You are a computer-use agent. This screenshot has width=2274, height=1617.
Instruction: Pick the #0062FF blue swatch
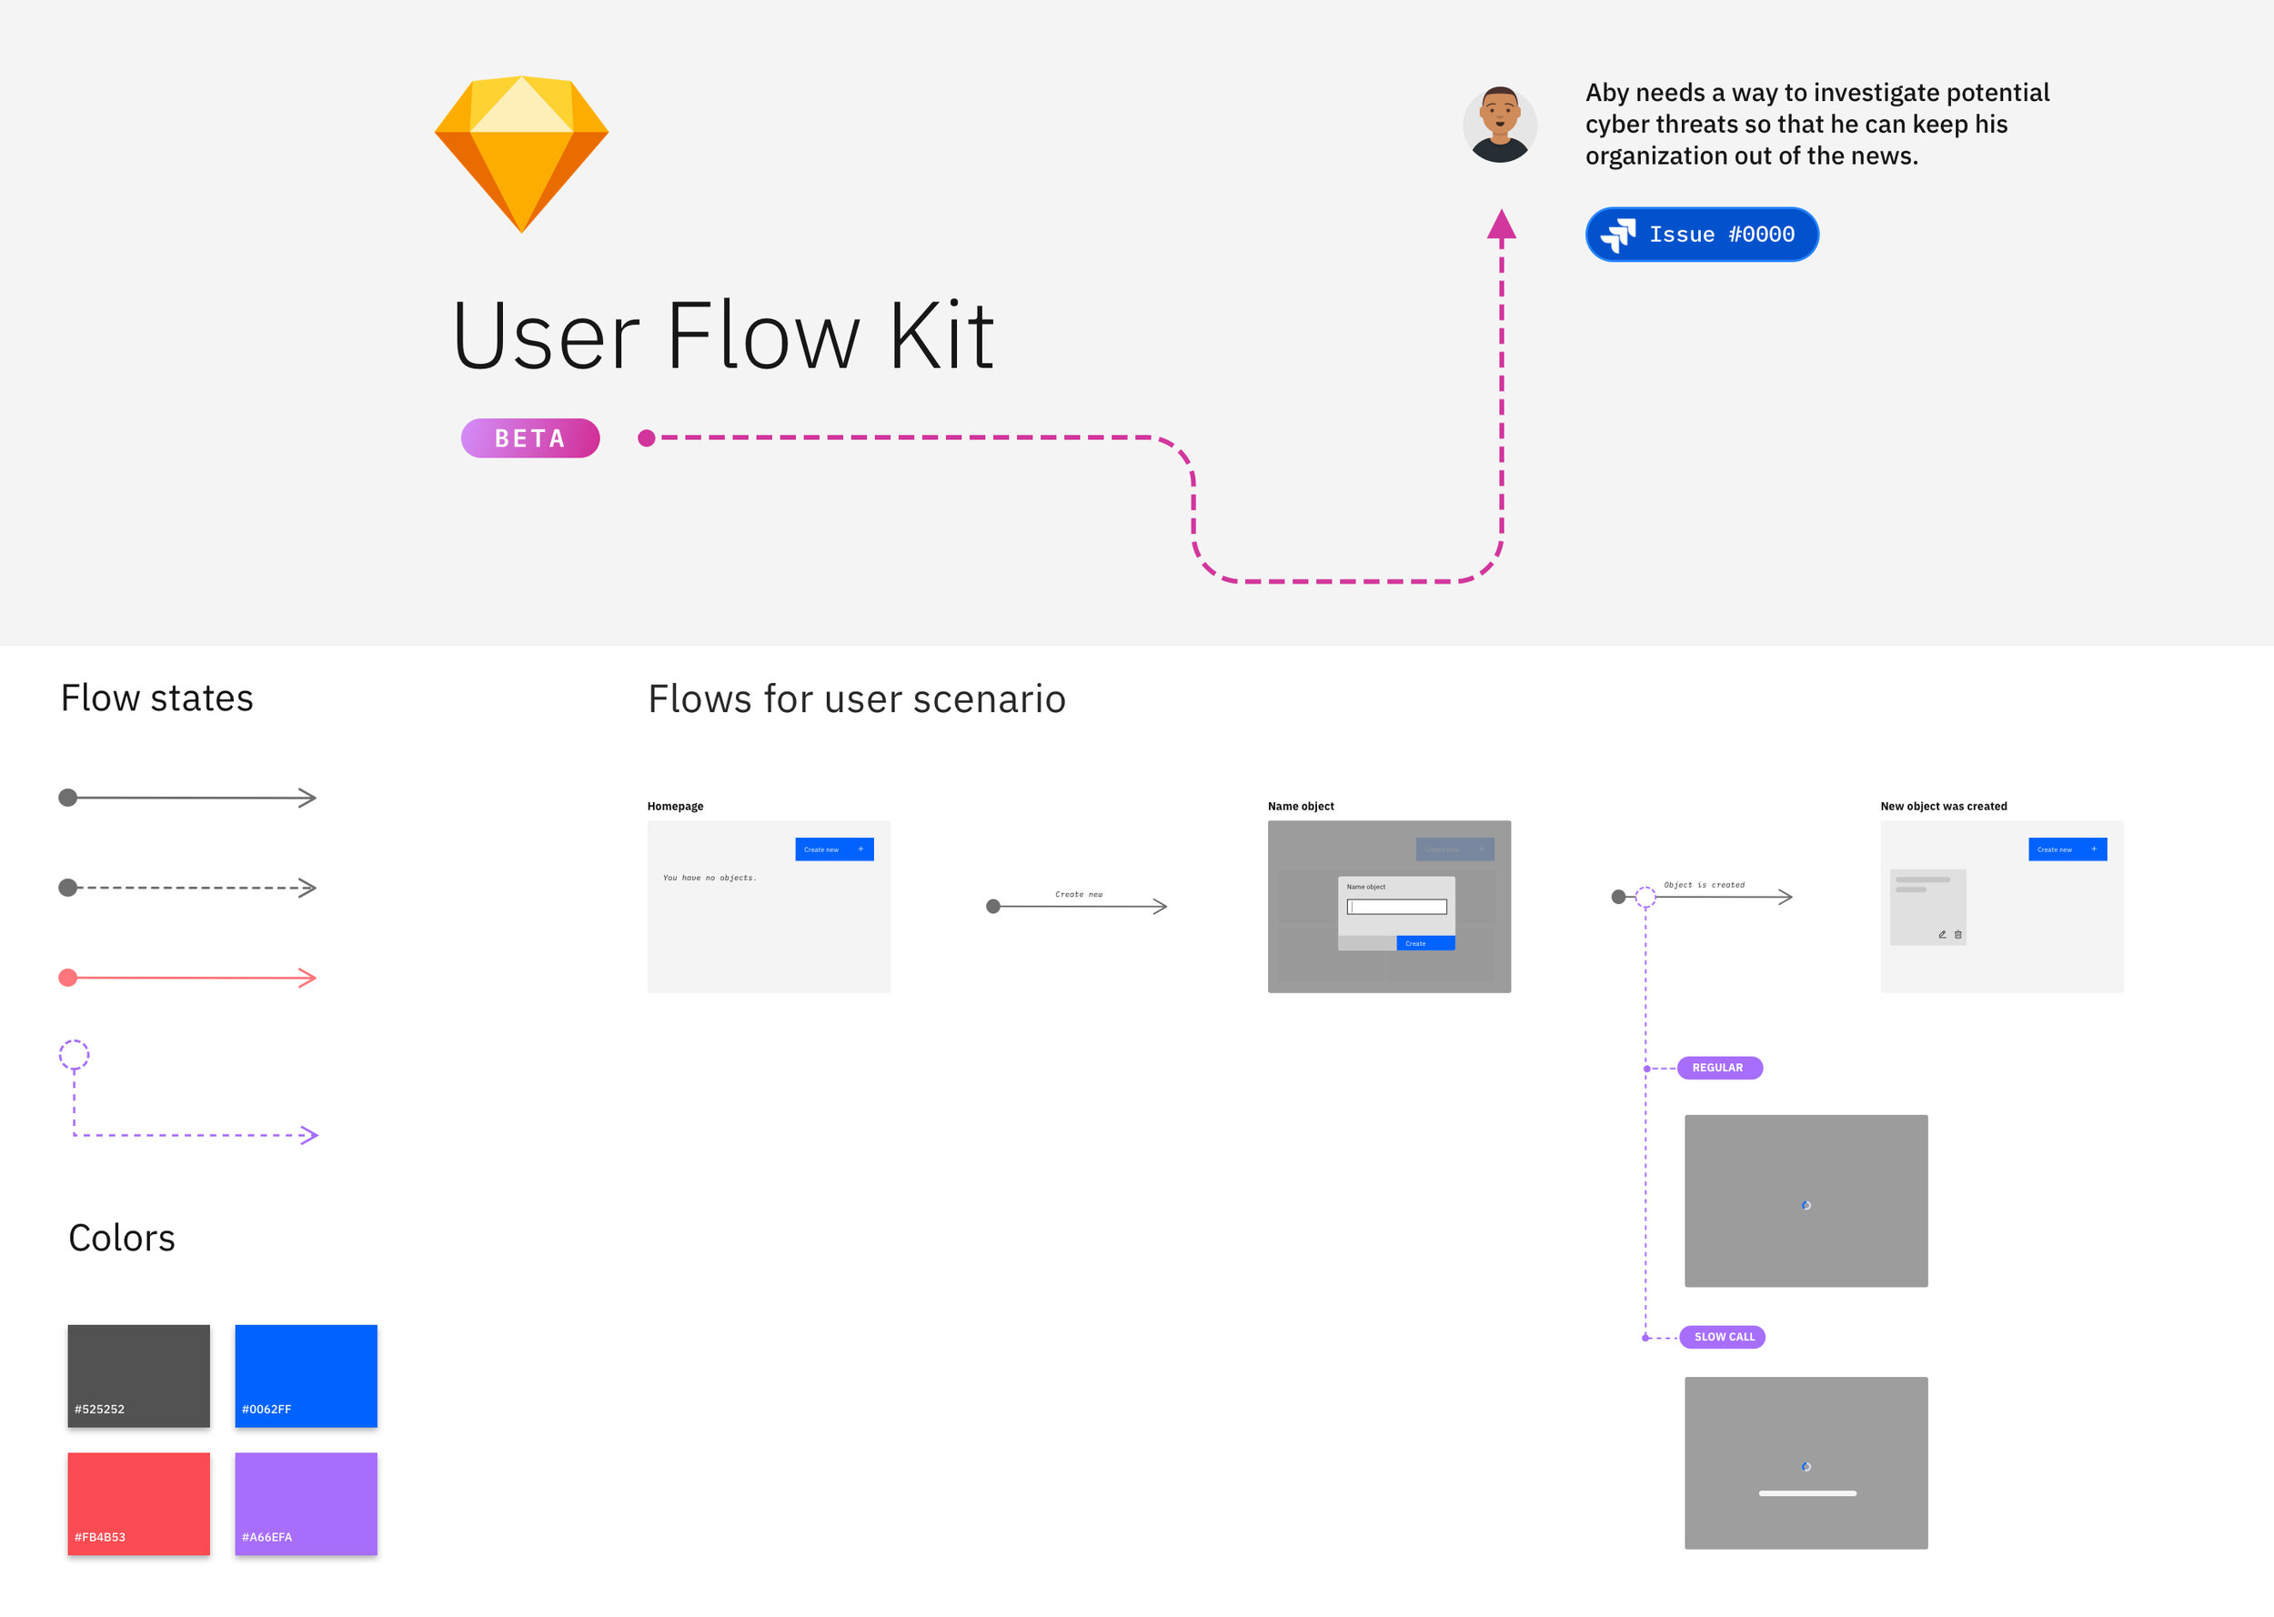[x=306, y=1376]
